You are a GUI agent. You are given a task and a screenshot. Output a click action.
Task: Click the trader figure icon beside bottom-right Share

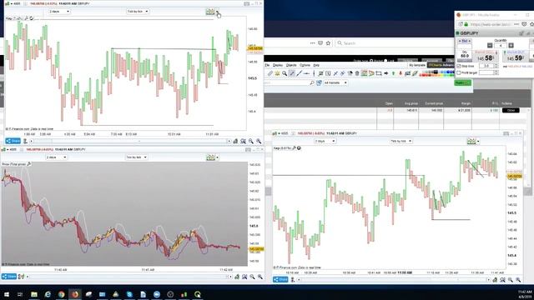tap(293, 280)
